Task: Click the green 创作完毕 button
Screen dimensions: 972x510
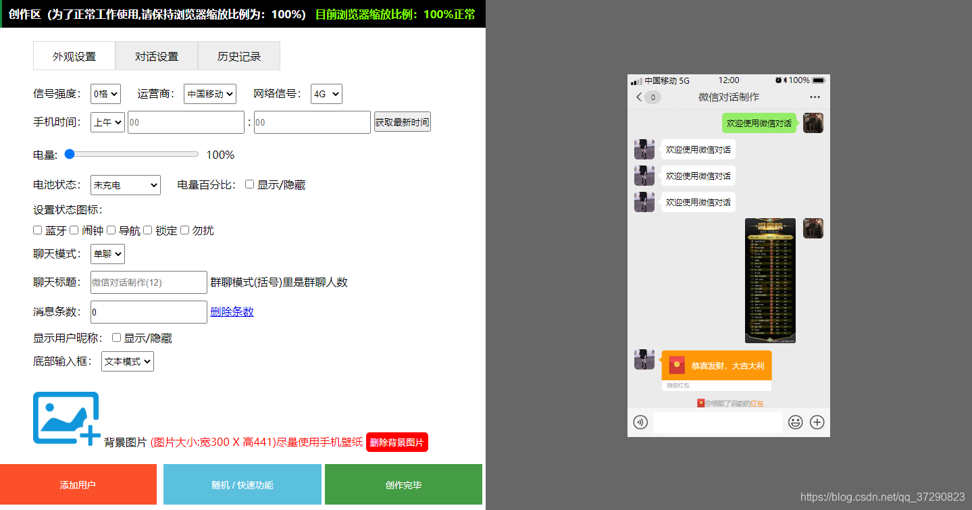Action: (x=403, y=484)
